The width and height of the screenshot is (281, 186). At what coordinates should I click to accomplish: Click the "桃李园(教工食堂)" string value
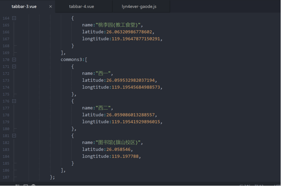pos(118,25)
